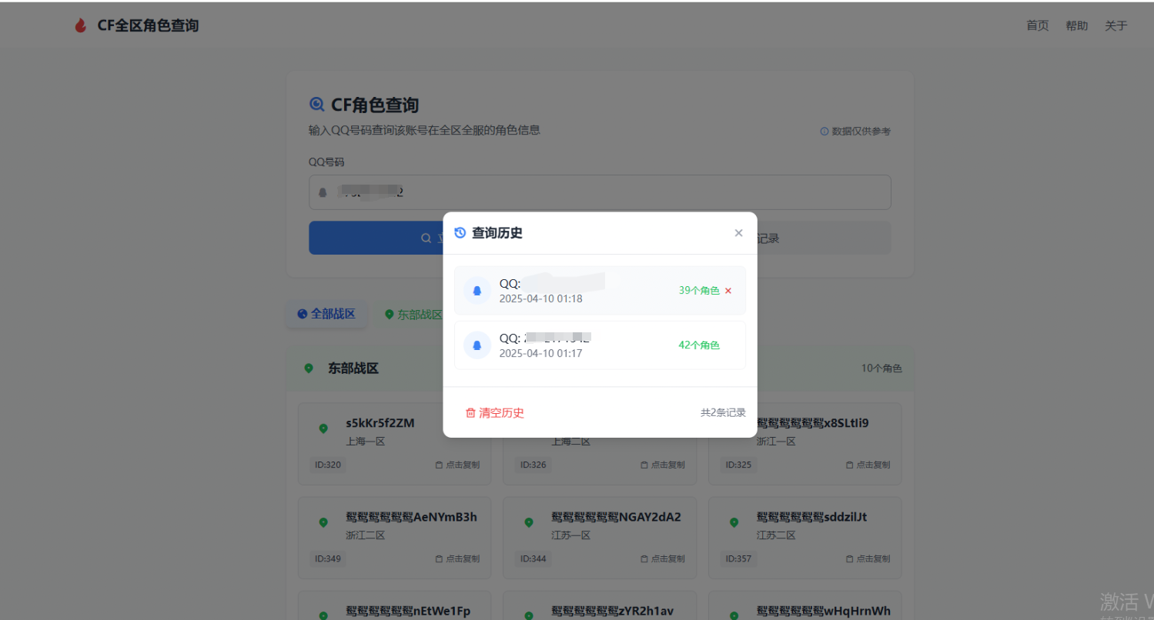Click 点击复制 on the ID:325 card
Image resolution: width=1154 pixels, height=620 pixels.
click(868, 465)
